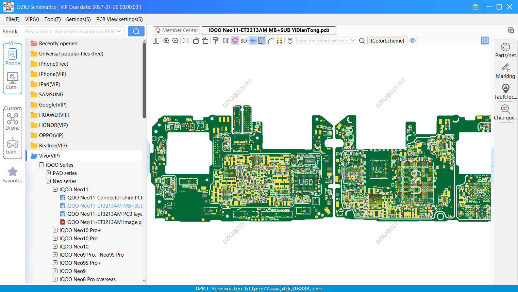Image resolution: width=518 pixels, height=292 pixels.
Task: Toggle the diode symbol display
Action: (x=252, y=40)
